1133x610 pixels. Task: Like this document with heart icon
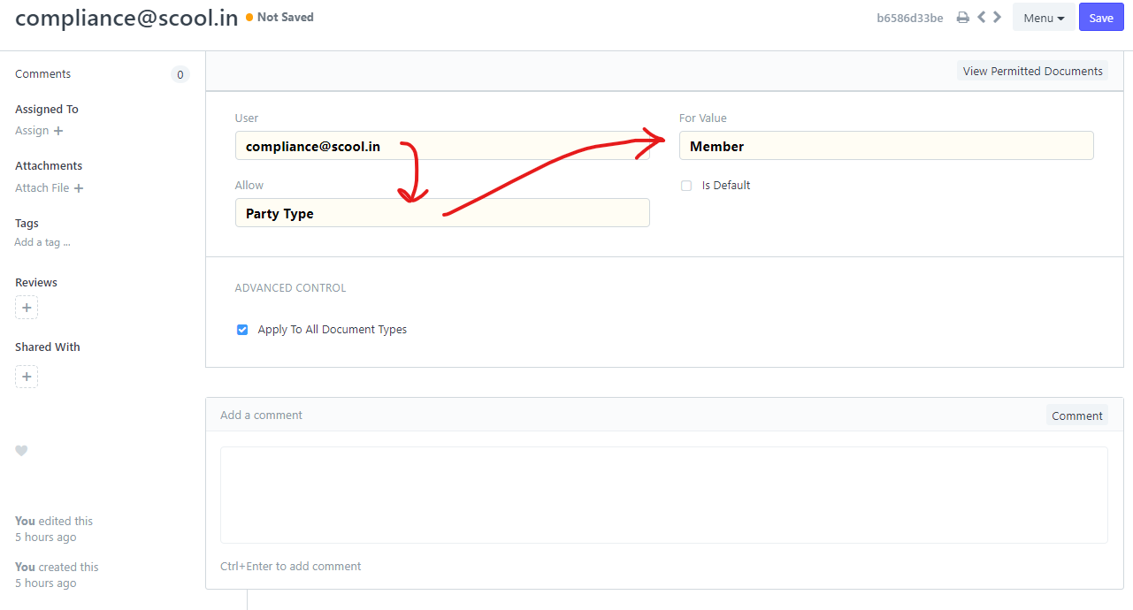pos(21,451)
